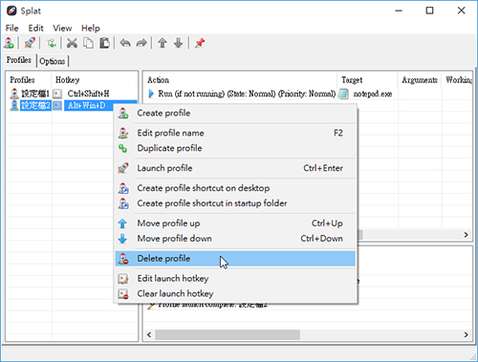The width and height of the screenshot is (478, 362).
Task: Select Move profile down menu entry
Action: tap(235, 239)
